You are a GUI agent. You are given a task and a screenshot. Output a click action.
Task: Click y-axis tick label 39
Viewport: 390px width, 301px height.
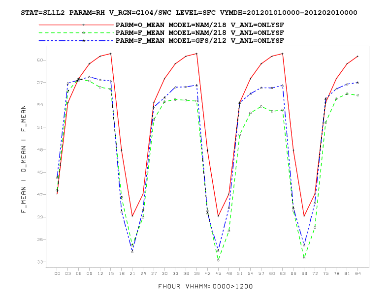click(x=40, y=217)
